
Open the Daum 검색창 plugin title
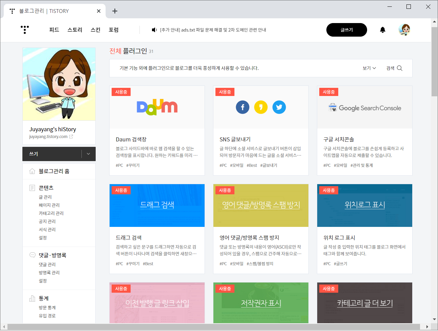[x=131, y=139]
